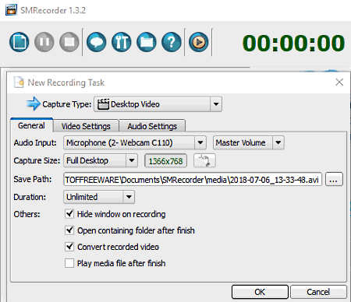Switch to the Video Settings tab
Image resolution: width=351 pixels, height=302 pixels.
[x=86, y=126]
